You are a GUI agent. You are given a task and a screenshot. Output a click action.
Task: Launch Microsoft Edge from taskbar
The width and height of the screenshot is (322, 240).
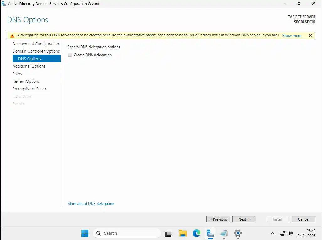click(x=197, y=233)
